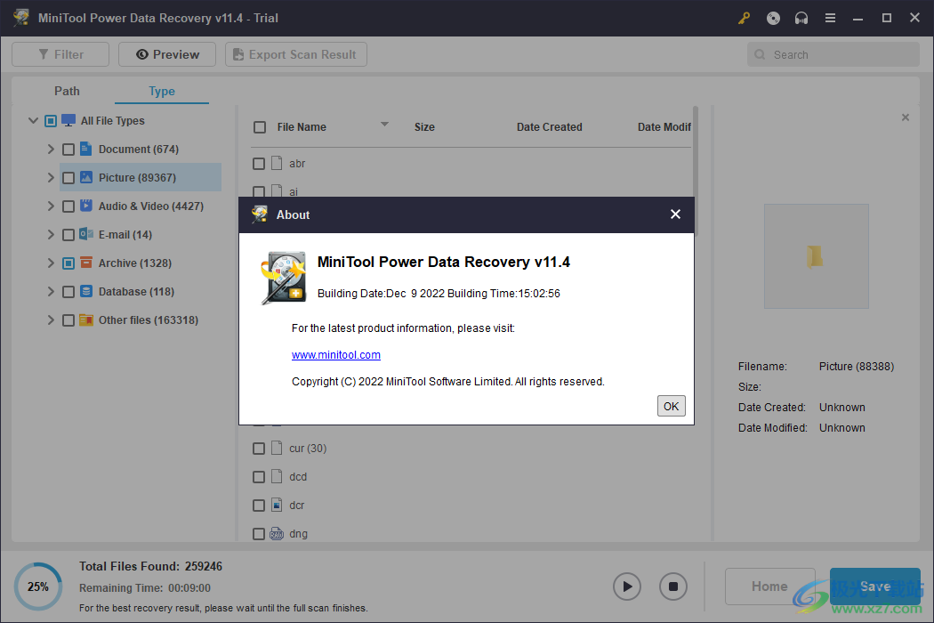Check the Other files (163318) checkbox
The image size is (934, 623).
point(68,320)
